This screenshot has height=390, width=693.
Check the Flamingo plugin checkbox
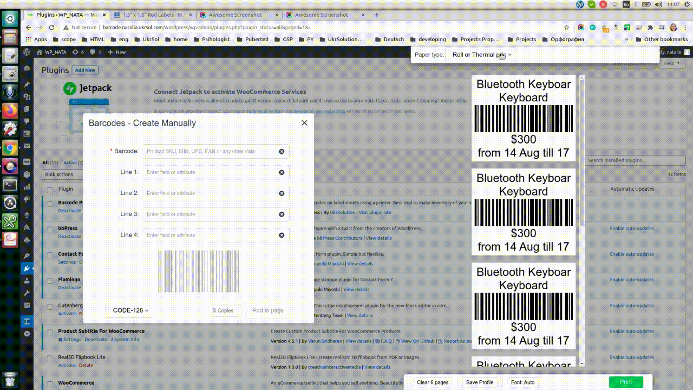pyautogui.click(x=50, y=281)
